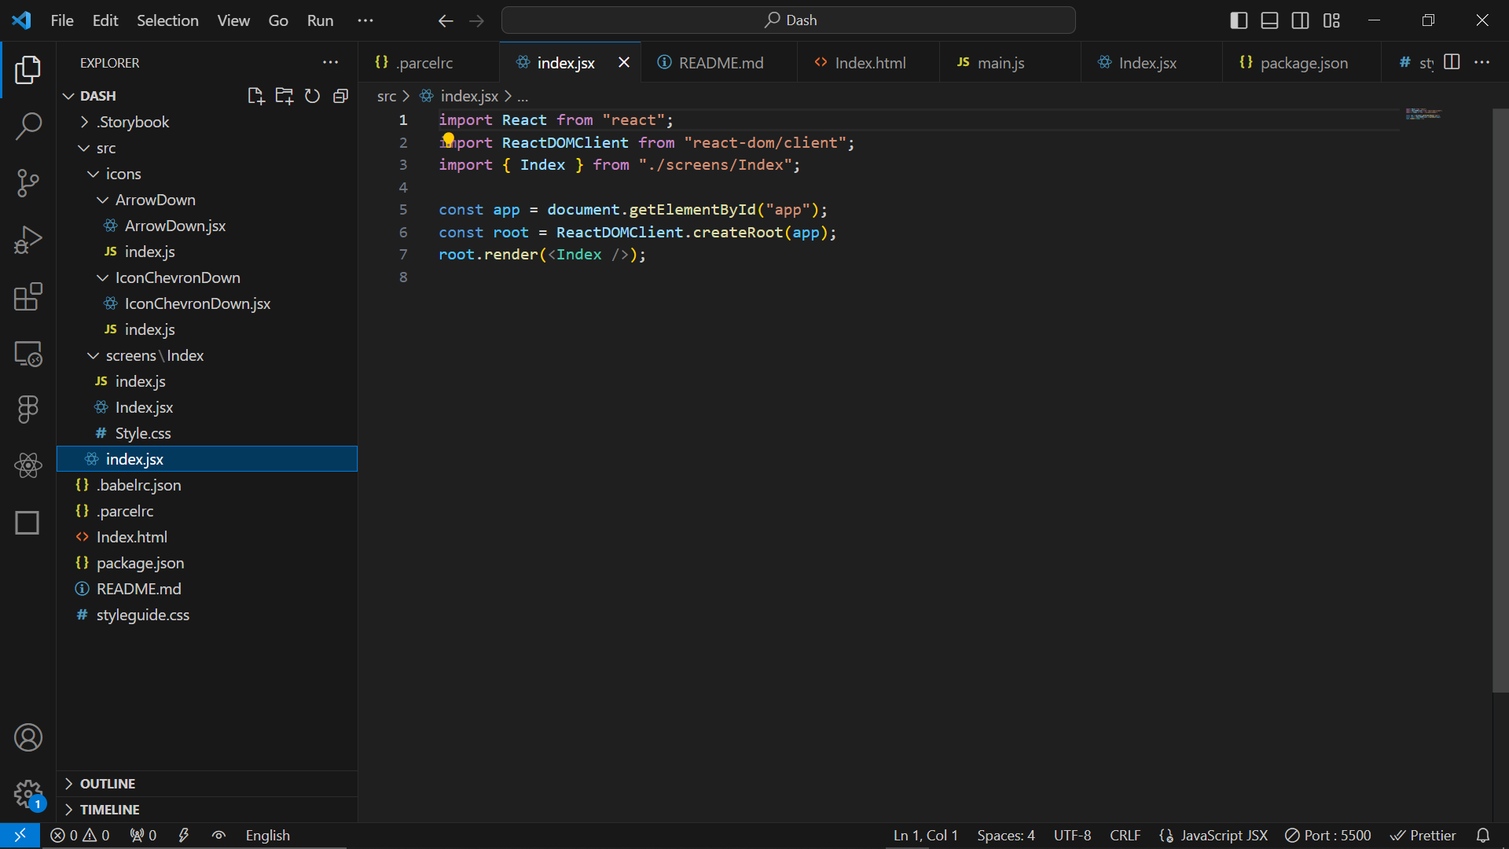Collapse all folders in explorer
Viewport: 1509px width, 849px height.
coord(340,96)
